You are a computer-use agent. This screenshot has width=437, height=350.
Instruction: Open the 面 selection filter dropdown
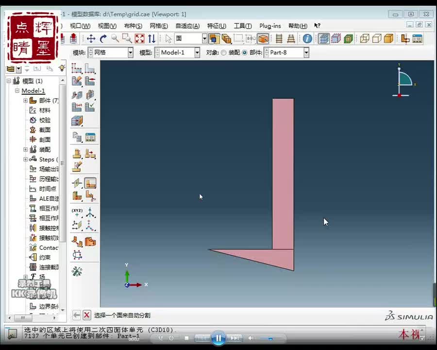(x=204, y=38)
